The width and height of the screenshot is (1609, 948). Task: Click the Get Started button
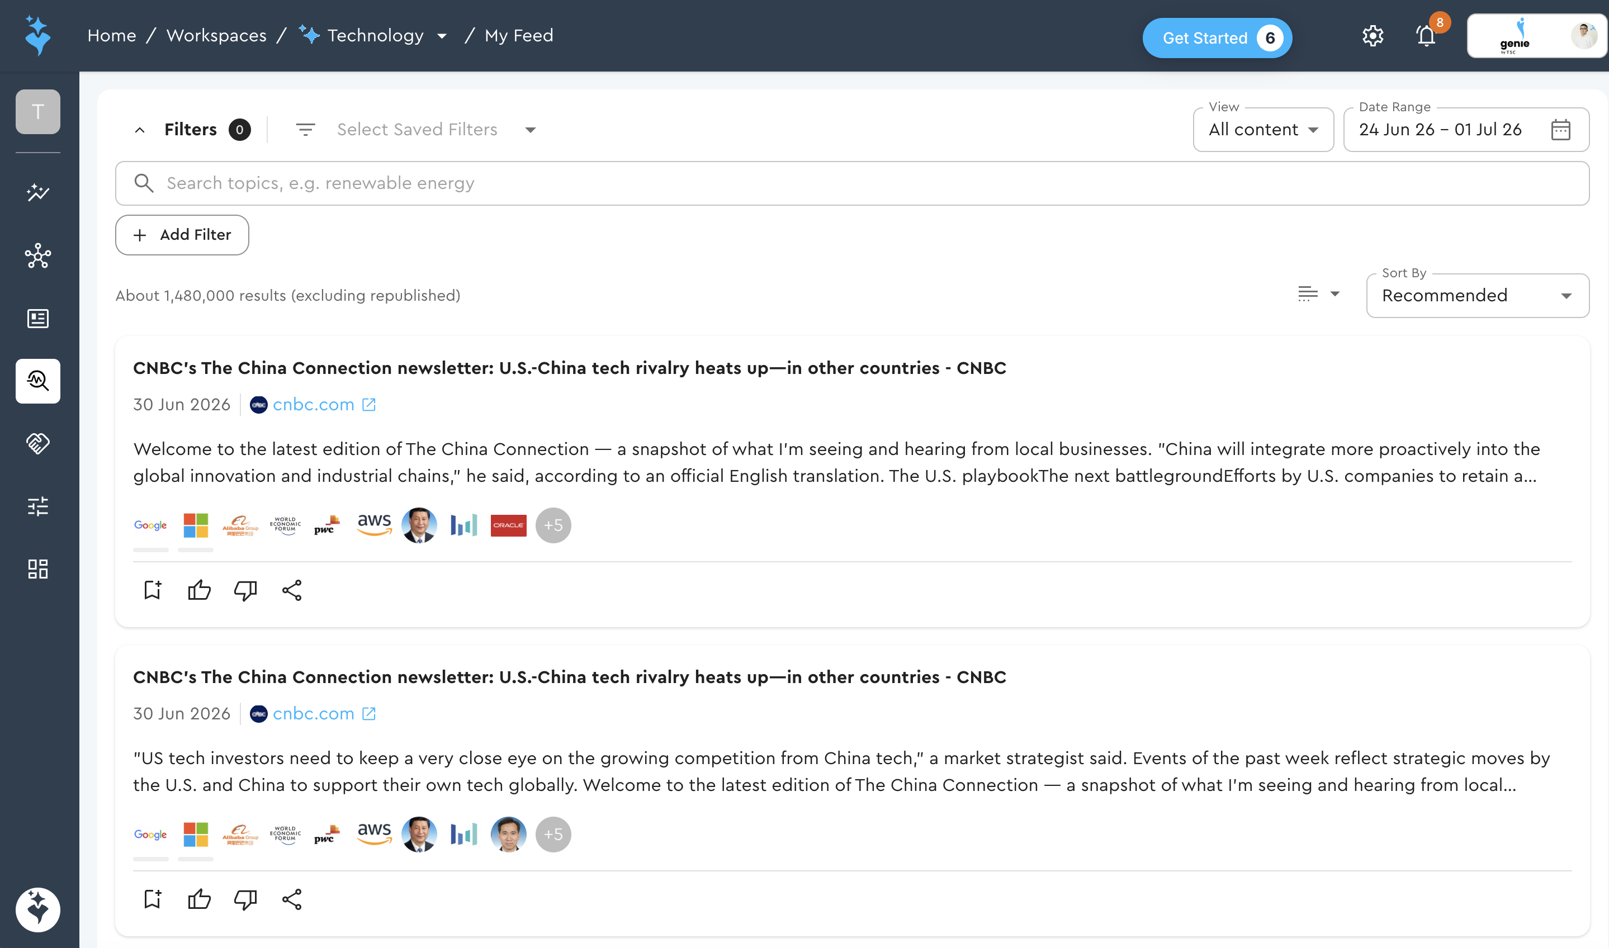[1217, 37]
